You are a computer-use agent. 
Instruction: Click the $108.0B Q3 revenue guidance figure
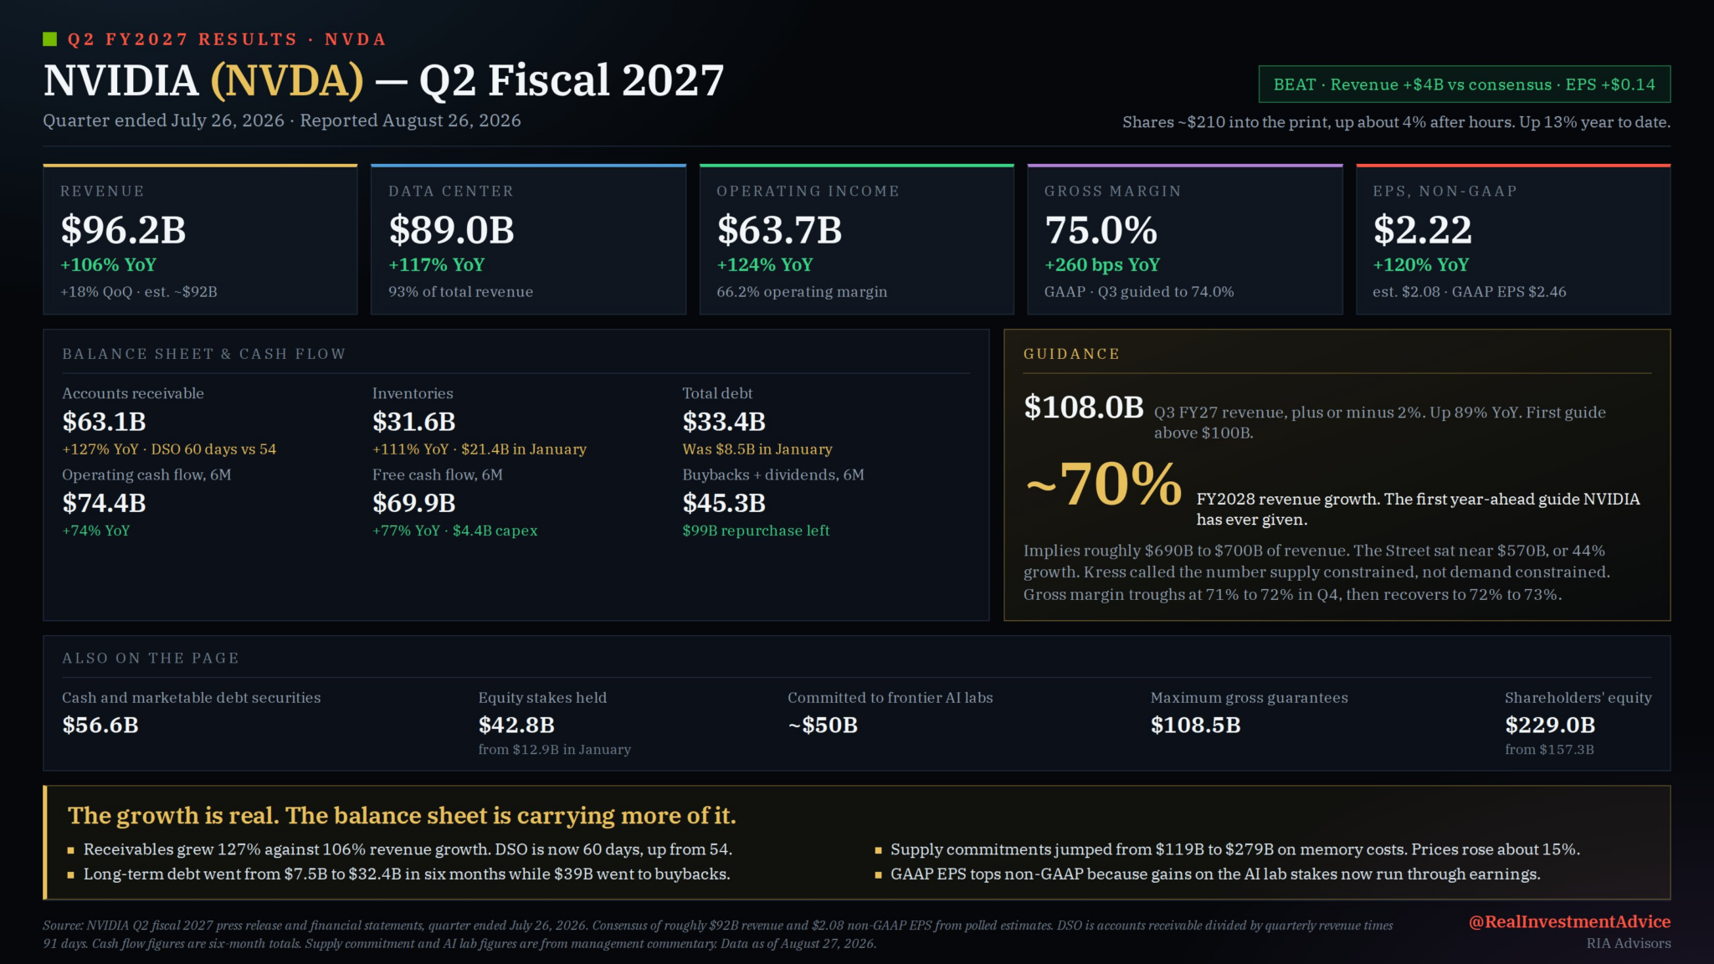(x=1084, y=408)
